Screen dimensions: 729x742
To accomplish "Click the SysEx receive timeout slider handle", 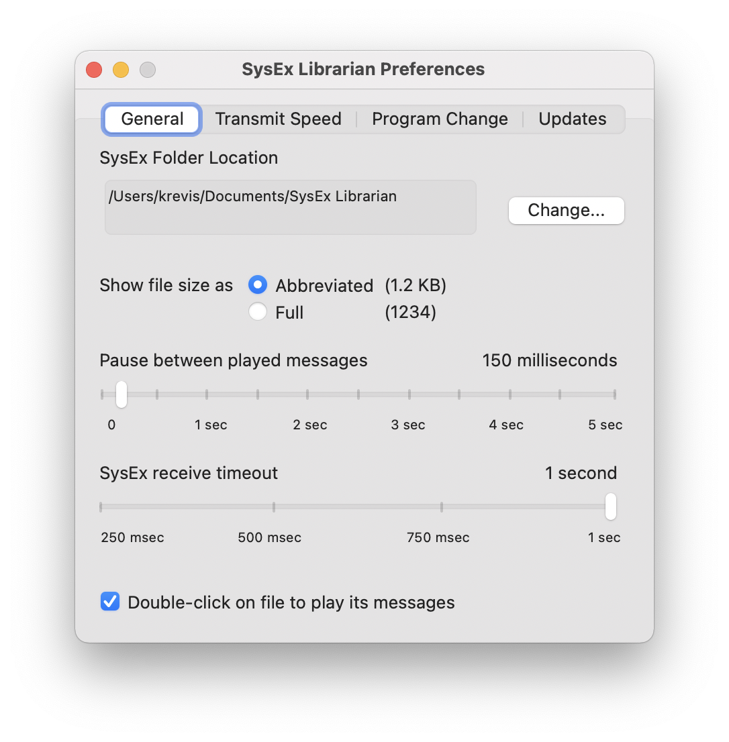I will pos(611,507).
